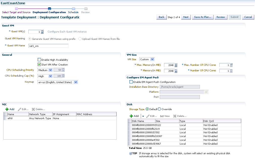Uncheck Start VM After Creation
The image size is (255, 162).
coord(39,64)
